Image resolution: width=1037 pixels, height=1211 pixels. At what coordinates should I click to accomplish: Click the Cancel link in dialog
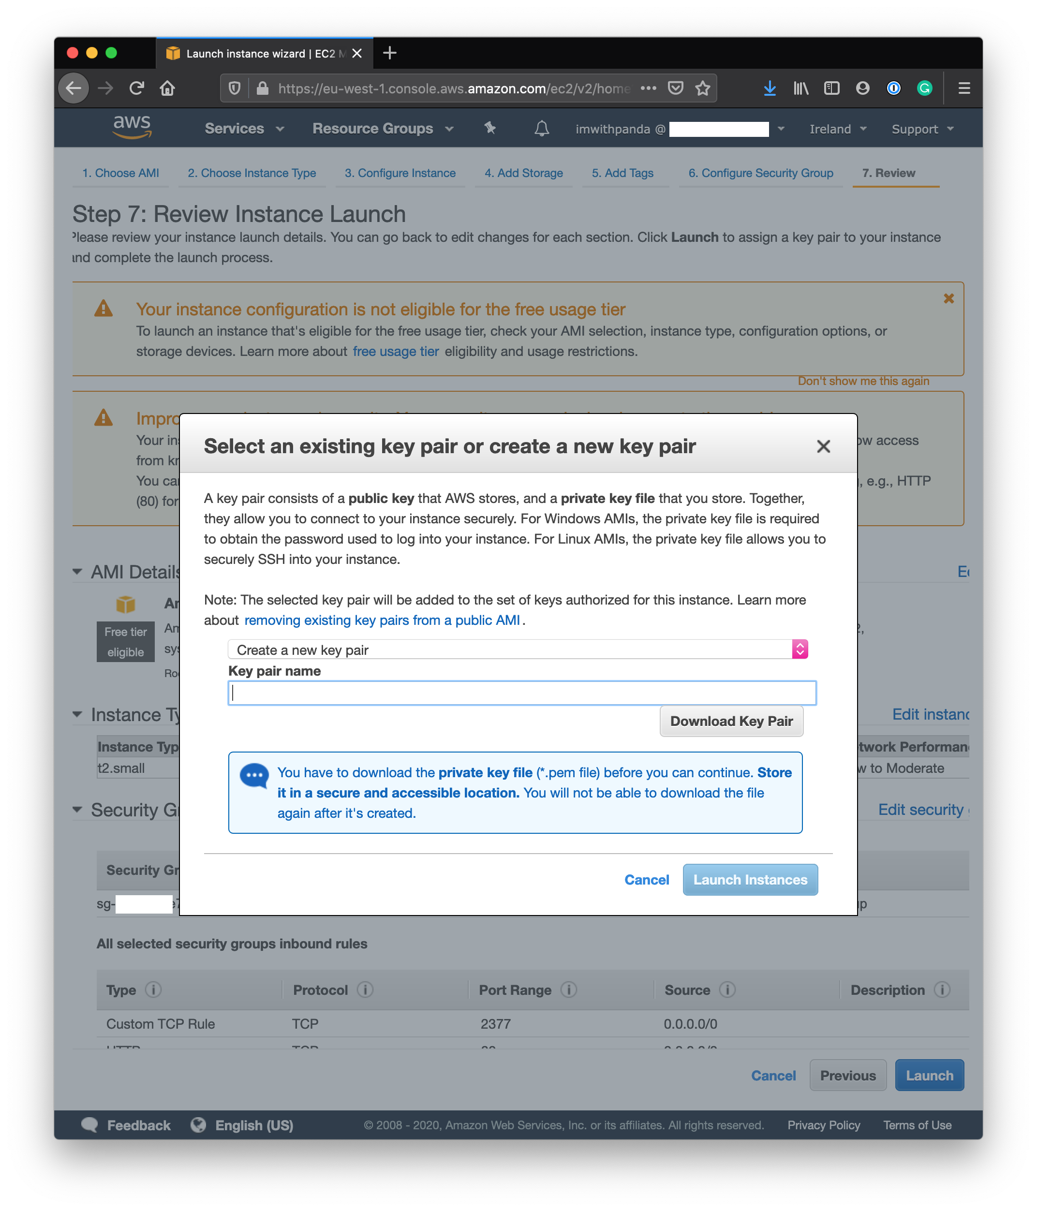click(646, 879)
